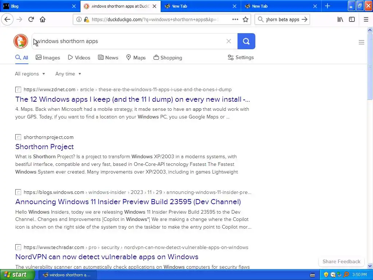Screen dimensions: 373x280
Task: Select the News results tab
Action: [x=108, y=58]
